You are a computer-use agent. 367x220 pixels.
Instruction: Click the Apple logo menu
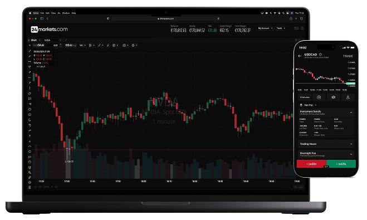(30, 13)
